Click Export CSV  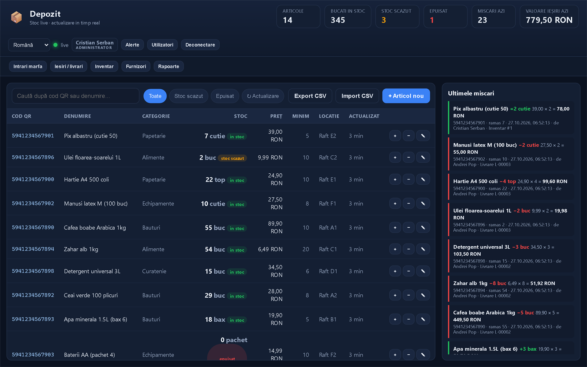pyautogui.click(x=310, y=96)
